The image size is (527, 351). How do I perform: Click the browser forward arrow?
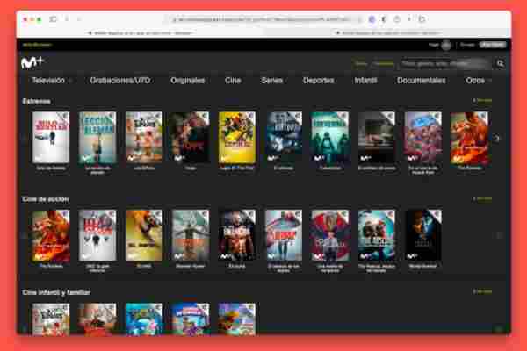pos(79,19)
